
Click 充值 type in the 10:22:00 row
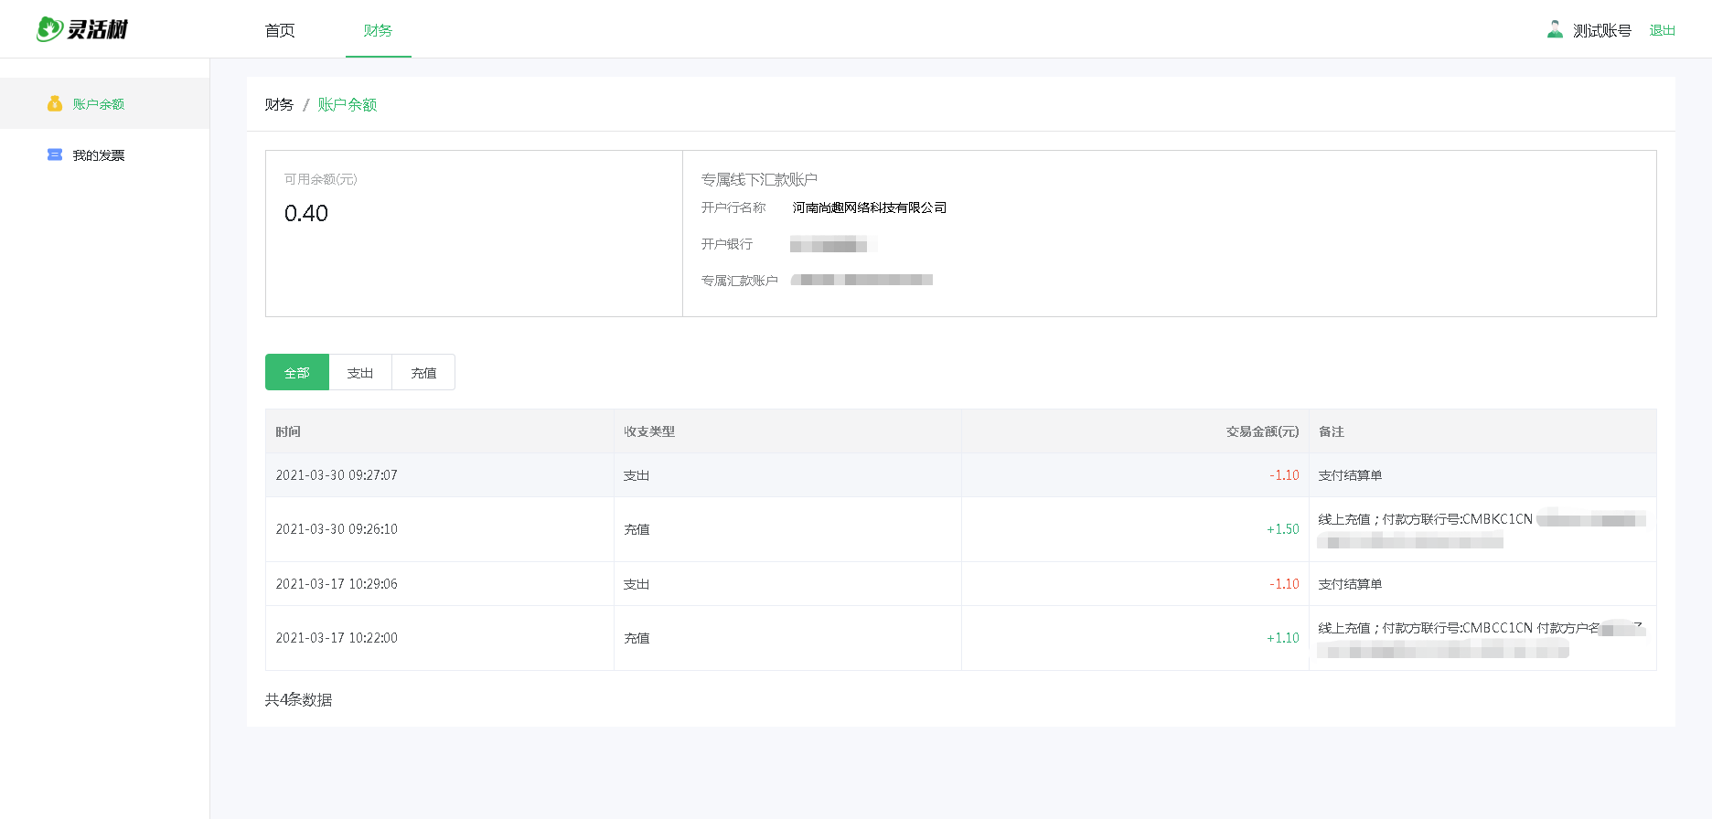(x=637, y=638)
